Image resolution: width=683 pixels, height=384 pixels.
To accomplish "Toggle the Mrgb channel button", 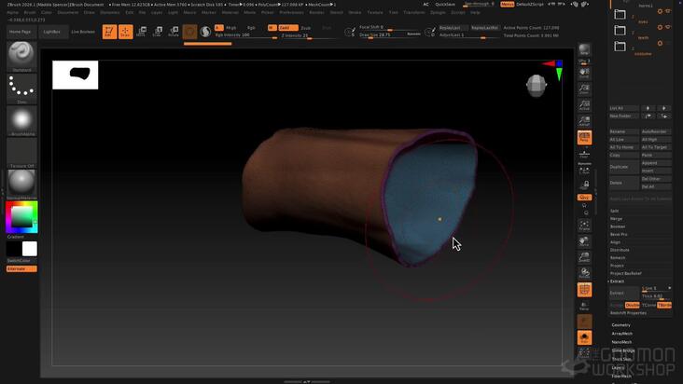I will [x=230, y=28].
